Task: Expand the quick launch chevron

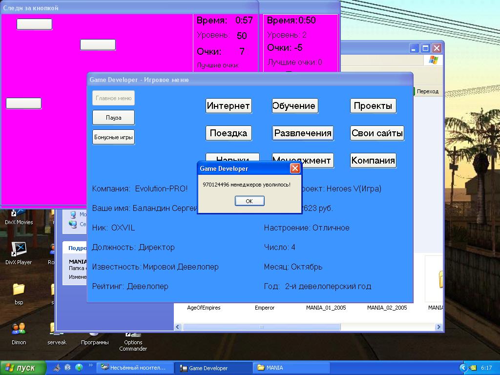Action: click(x=90, y=365)
